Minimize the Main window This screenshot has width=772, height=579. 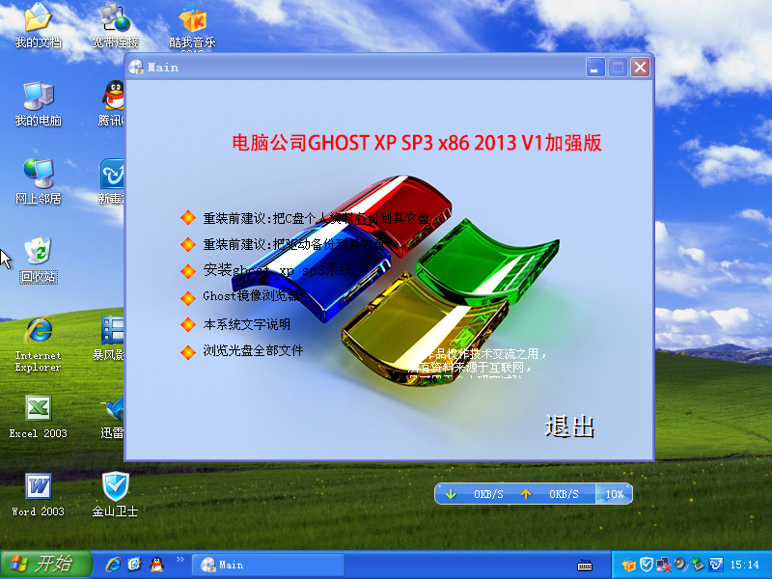tap(595, 67)
